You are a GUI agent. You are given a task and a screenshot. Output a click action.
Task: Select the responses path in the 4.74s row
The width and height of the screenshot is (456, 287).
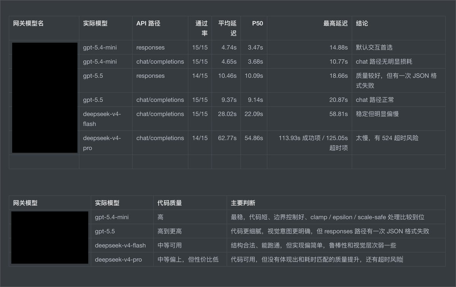pyautogui.click(x=150, y=47)
